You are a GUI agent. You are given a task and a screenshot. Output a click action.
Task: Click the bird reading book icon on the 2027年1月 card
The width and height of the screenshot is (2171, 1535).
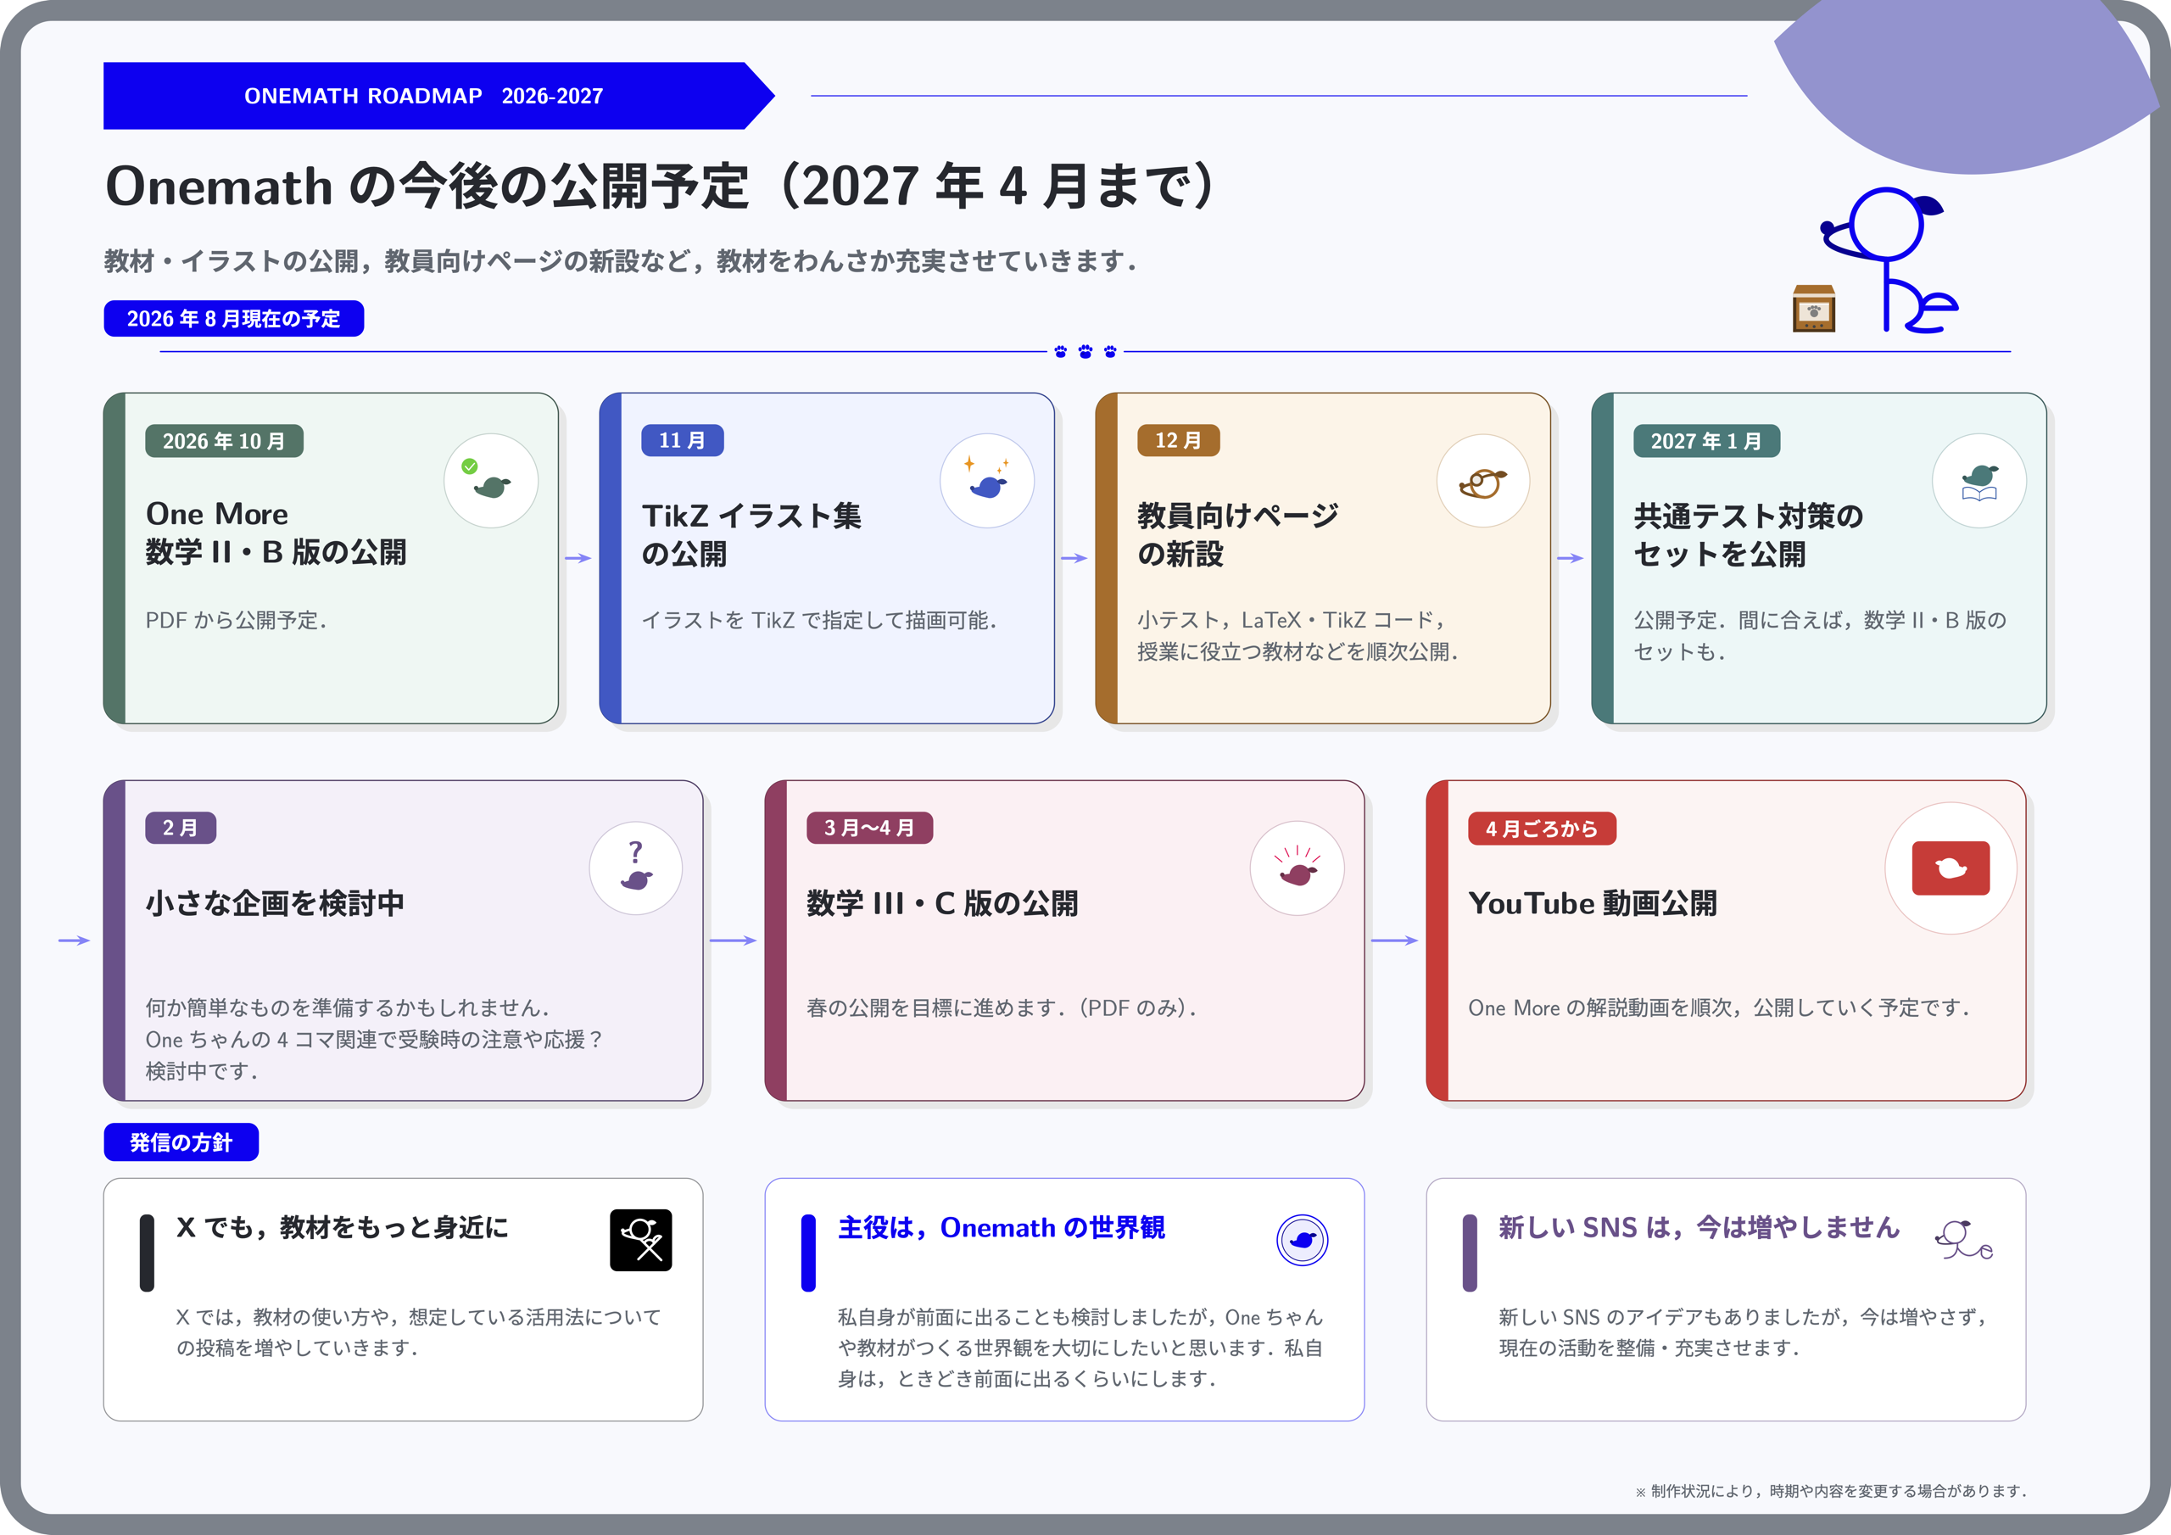1979,481
